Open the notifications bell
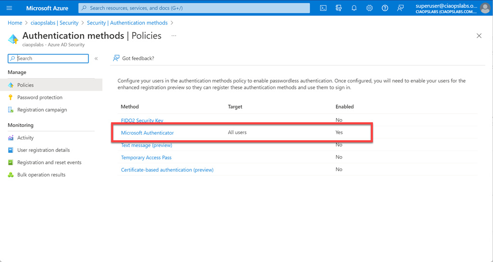Screen dimensions: 493x262 click(x=354, y=8)
